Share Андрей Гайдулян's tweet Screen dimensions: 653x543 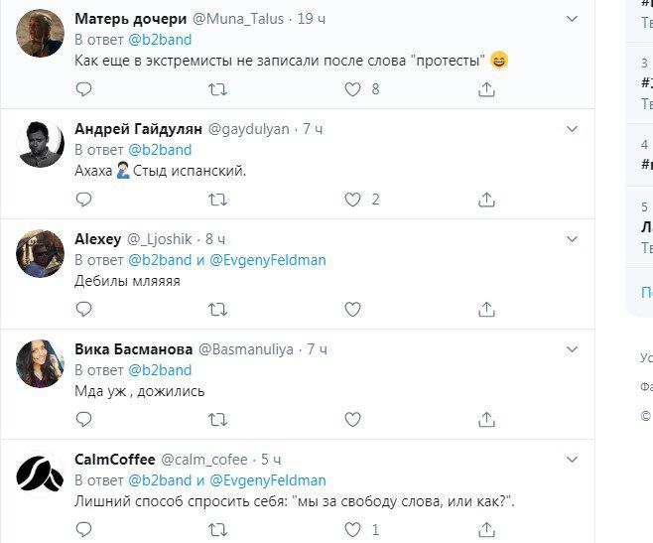click(486, 200)
